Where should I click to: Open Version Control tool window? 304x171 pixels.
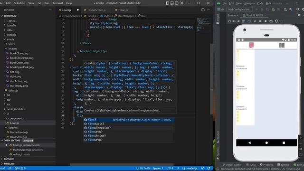232,165
